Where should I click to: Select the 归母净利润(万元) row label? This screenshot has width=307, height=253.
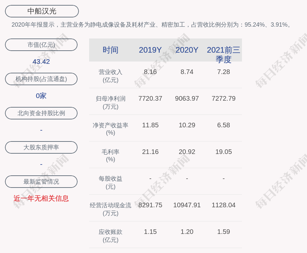(111, 103)
